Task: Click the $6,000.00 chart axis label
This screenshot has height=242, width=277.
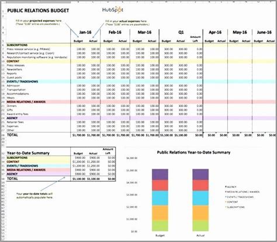Action: (132, 158)
